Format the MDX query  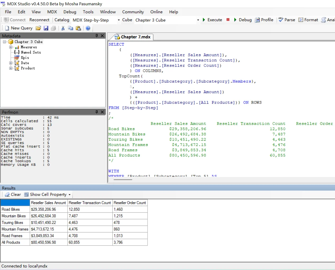click(308, 20)
